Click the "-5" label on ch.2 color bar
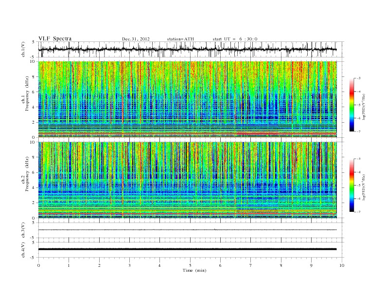385x298 pixels. 358,186
